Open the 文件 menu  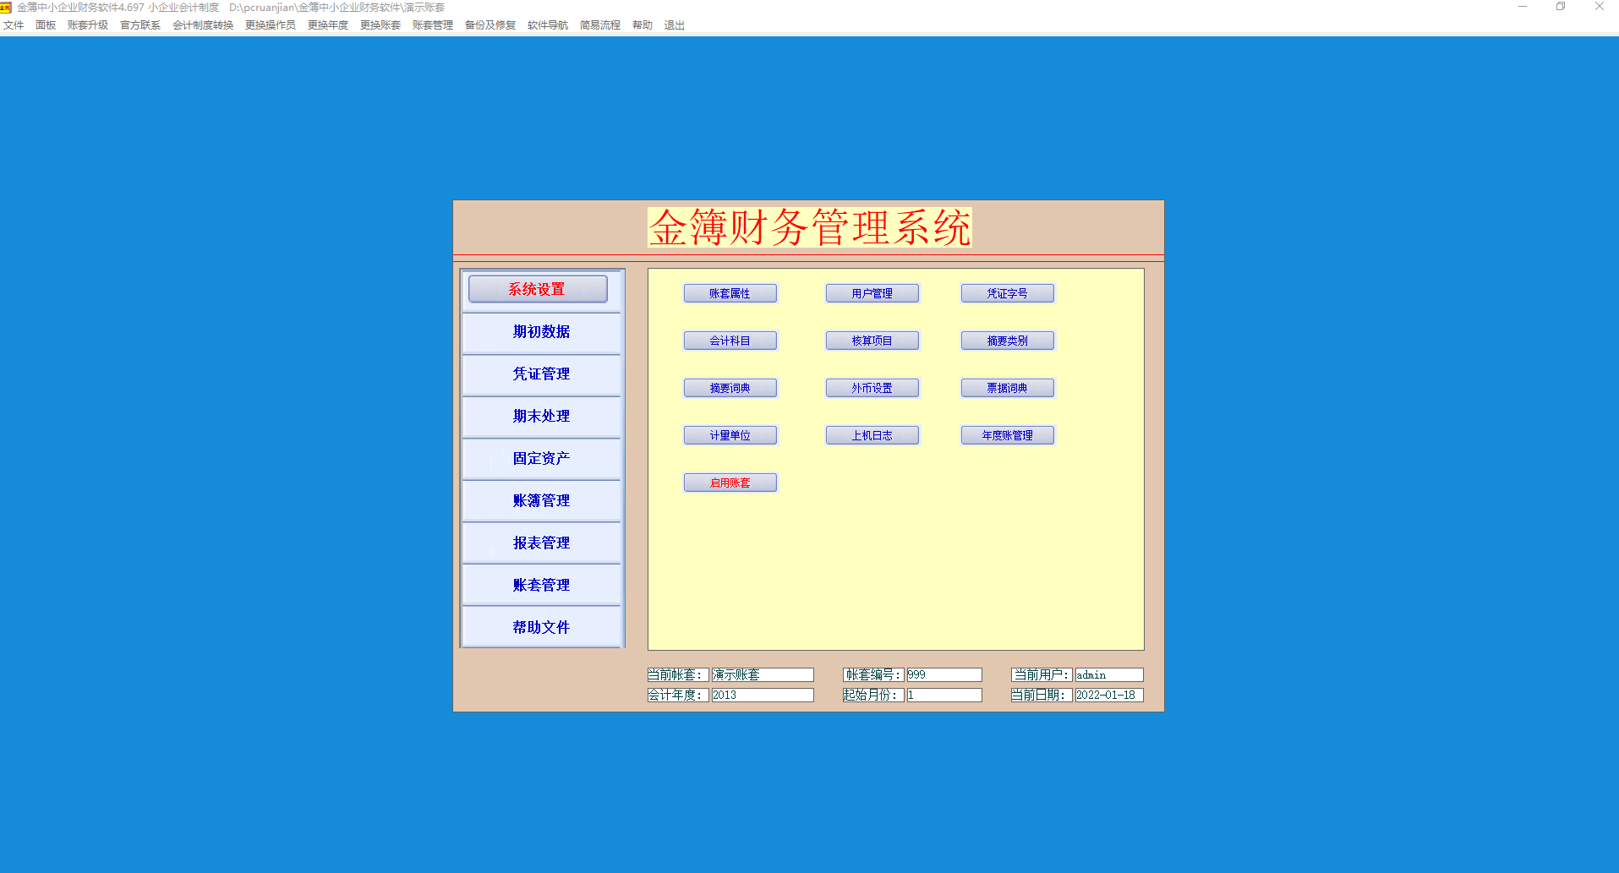[14, 25]
